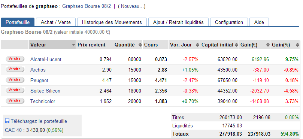Switch to Historique des Mouvements tab

[112, 22]
